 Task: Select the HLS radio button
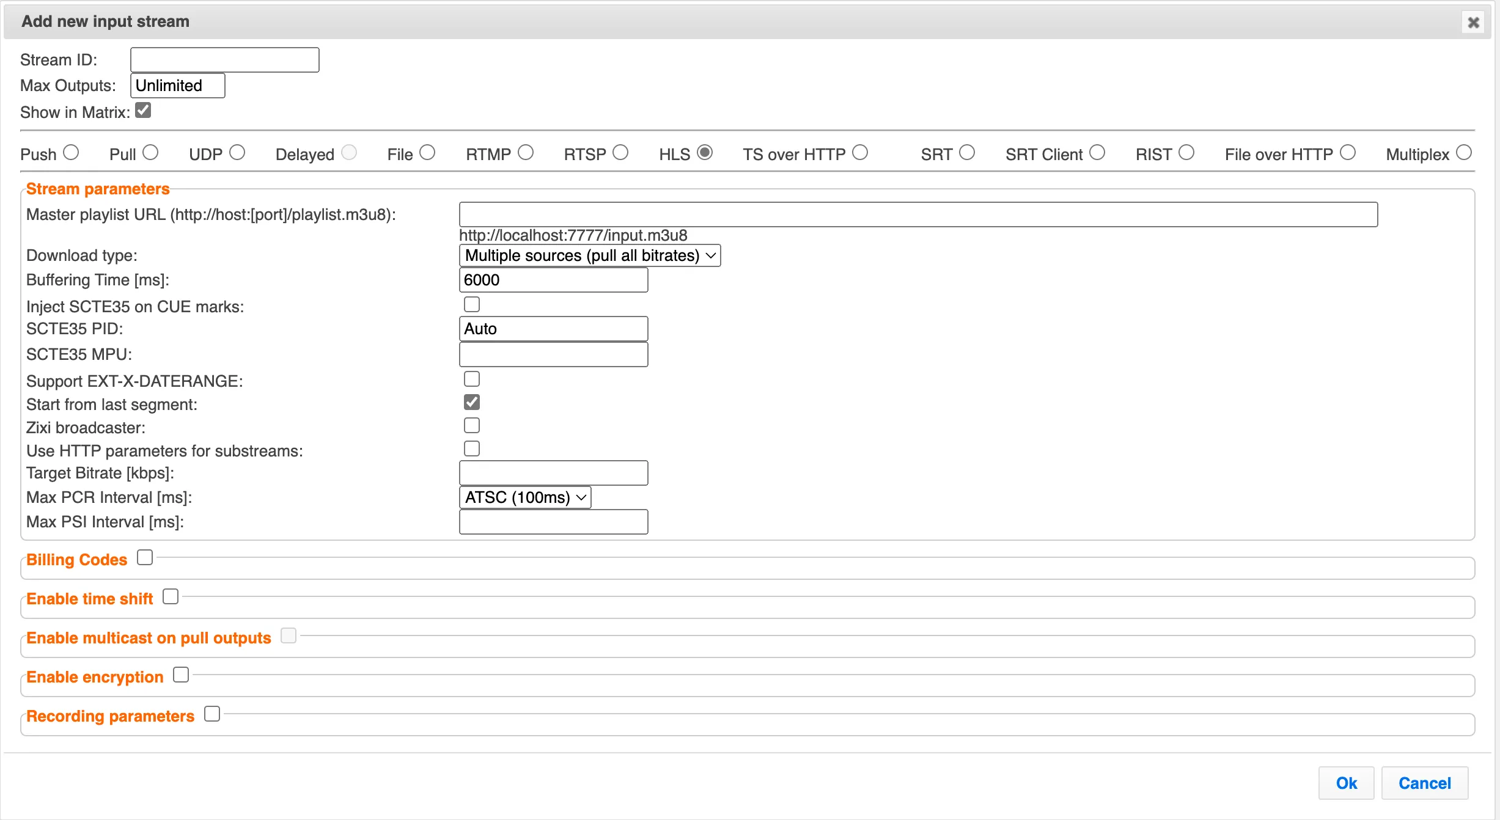point(705,152)
